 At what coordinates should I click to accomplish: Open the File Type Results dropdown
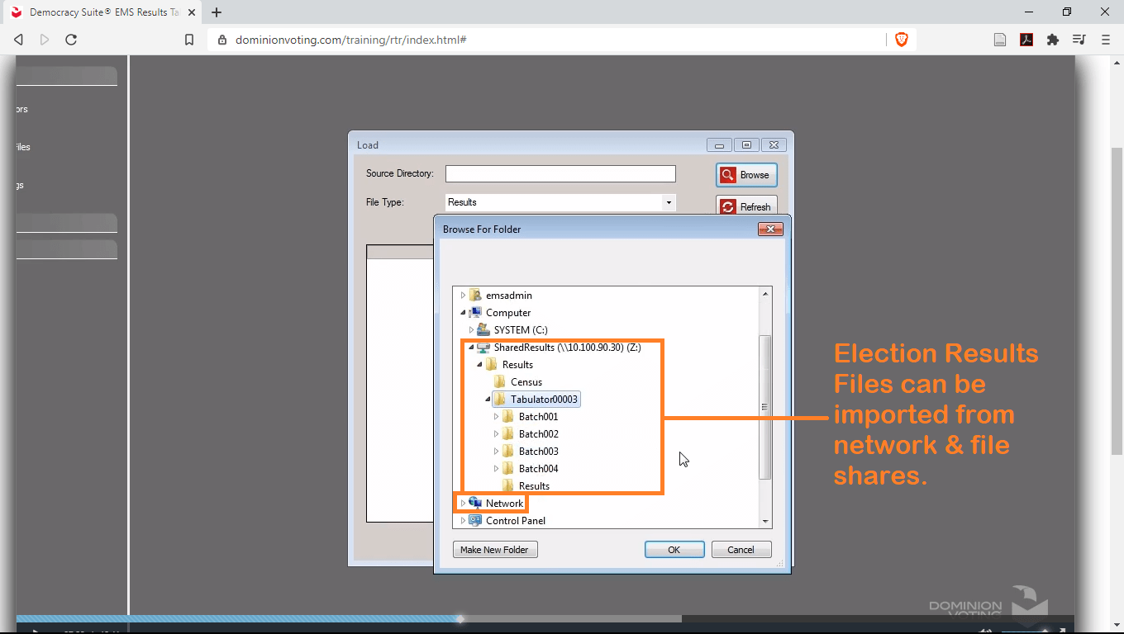(x=668, y=202)
